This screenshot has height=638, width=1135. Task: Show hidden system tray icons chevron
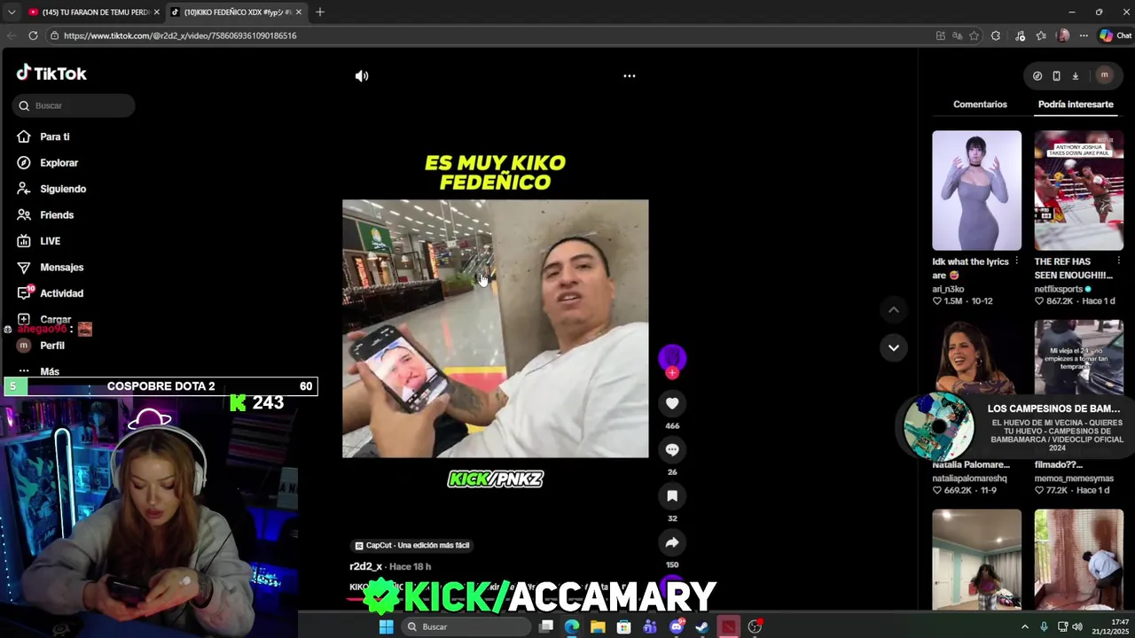[x=1025, y=626]
